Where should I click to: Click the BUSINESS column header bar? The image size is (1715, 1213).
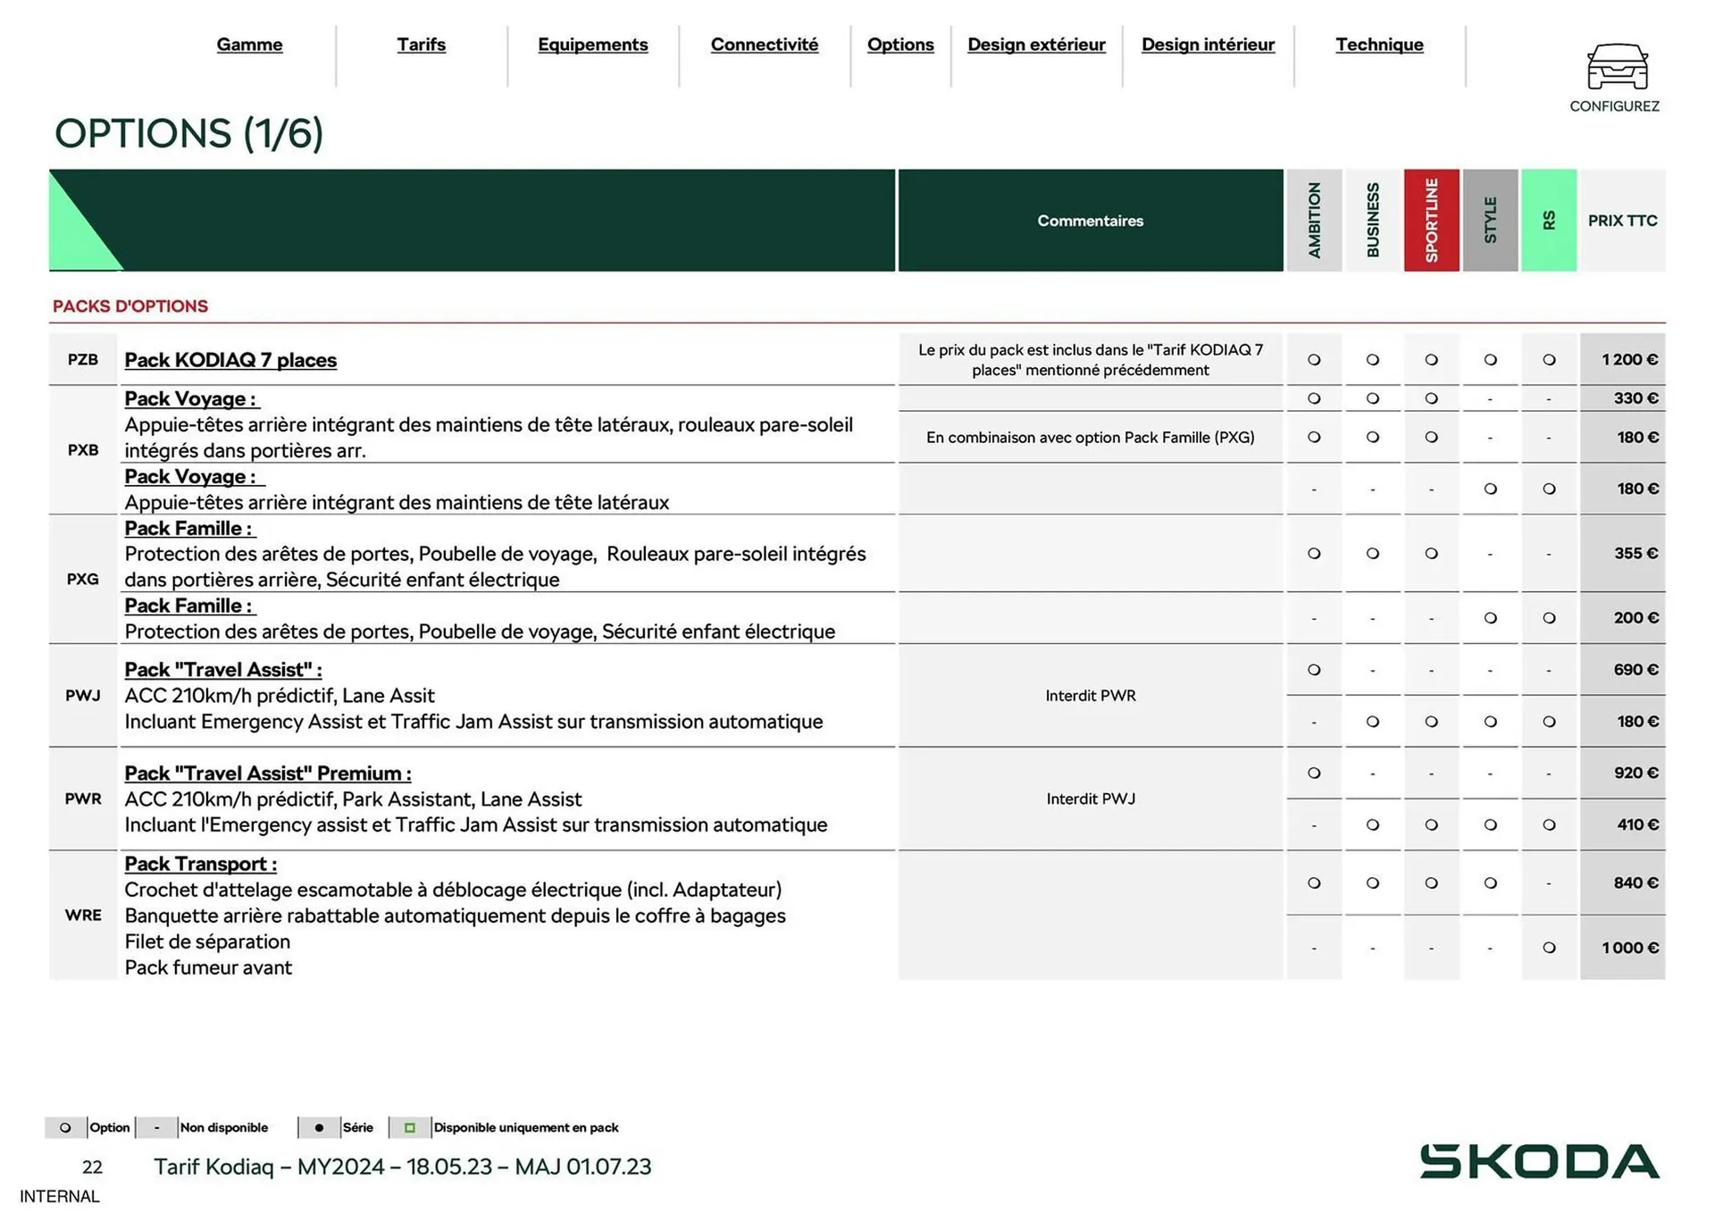1373,220
